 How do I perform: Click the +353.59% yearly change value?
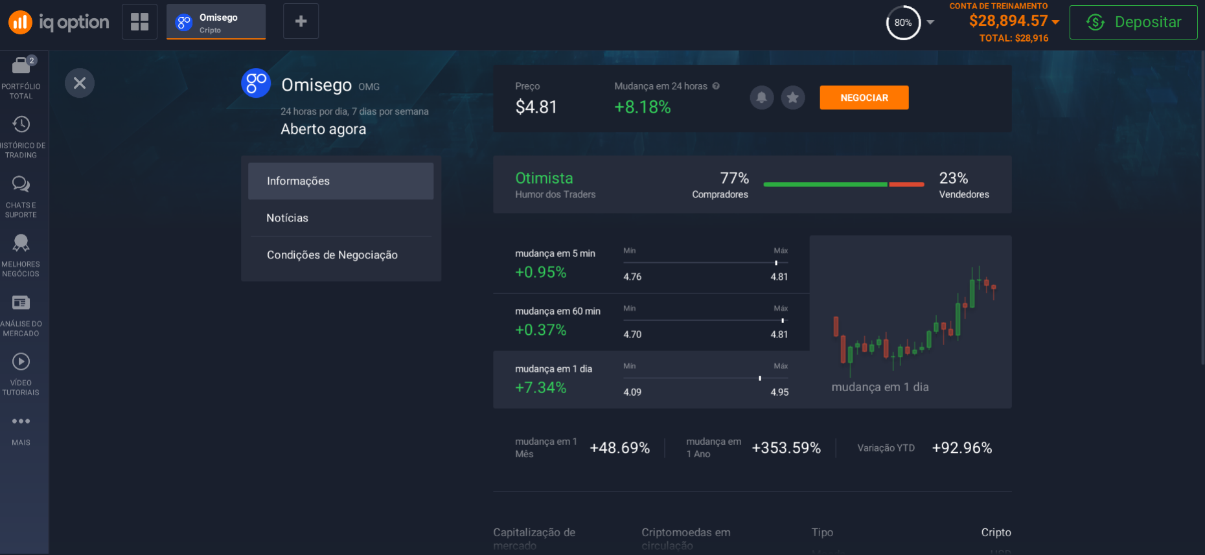[786, 447]
